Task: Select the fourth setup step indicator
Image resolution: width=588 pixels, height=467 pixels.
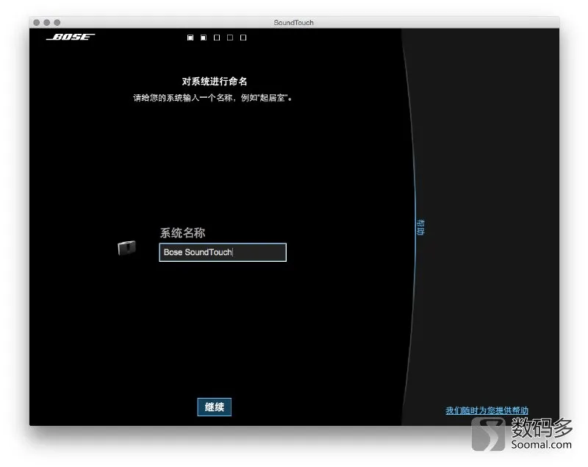Action: (230, 38)
